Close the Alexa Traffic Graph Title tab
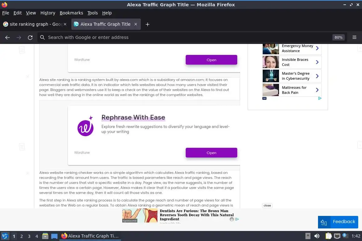 pos(136,24)
